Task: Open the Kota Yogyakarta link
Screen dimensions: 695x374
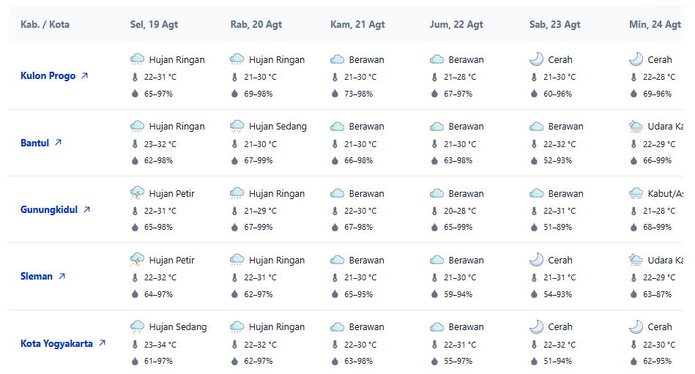Action: (63, 343)
